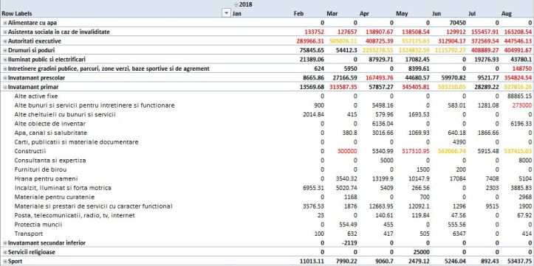The width and height of the screenshot is (534, 266).
Task: Click value 13199.9 in Hrana pentru oameni row
Action: coord(383,179)
